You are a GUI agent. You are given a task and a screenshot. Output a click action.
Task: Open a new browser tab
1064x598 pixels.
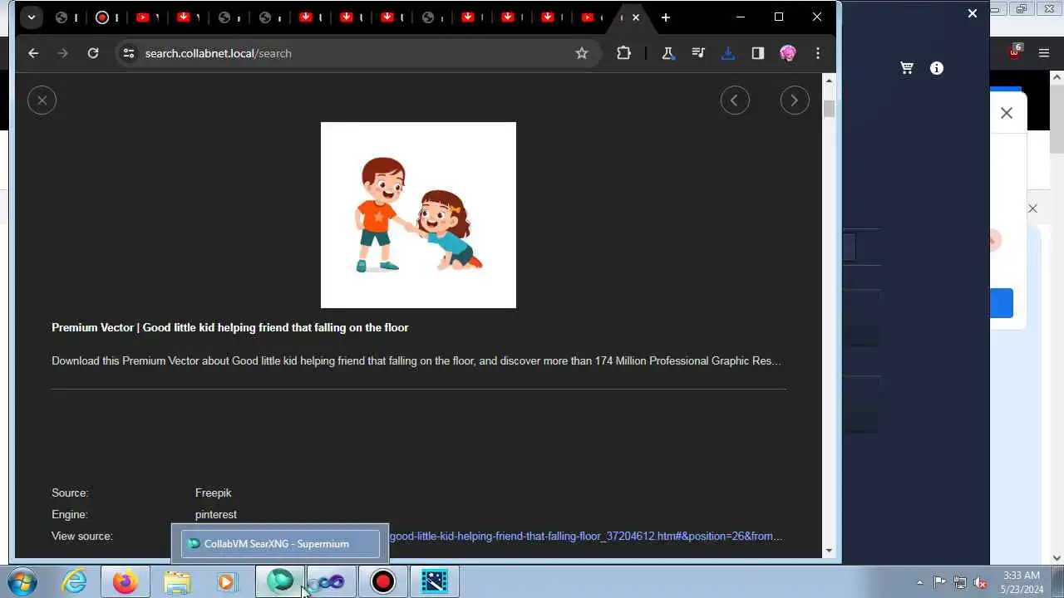[665, 17]
